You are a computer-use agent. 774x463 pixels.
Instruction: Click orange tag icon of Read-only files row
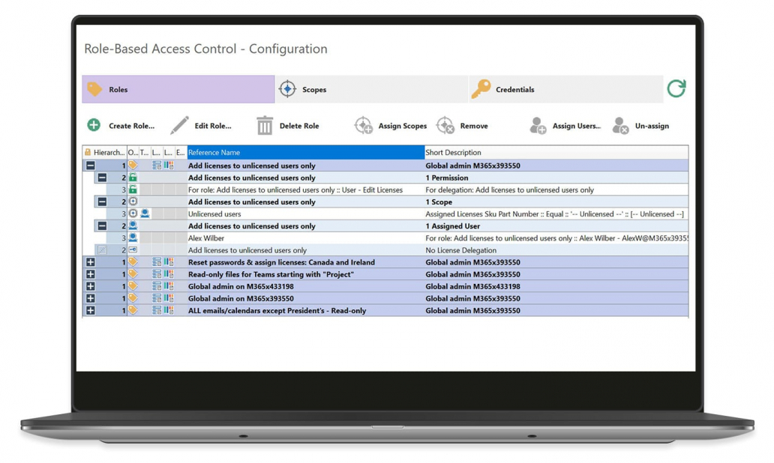pos(133,273)
